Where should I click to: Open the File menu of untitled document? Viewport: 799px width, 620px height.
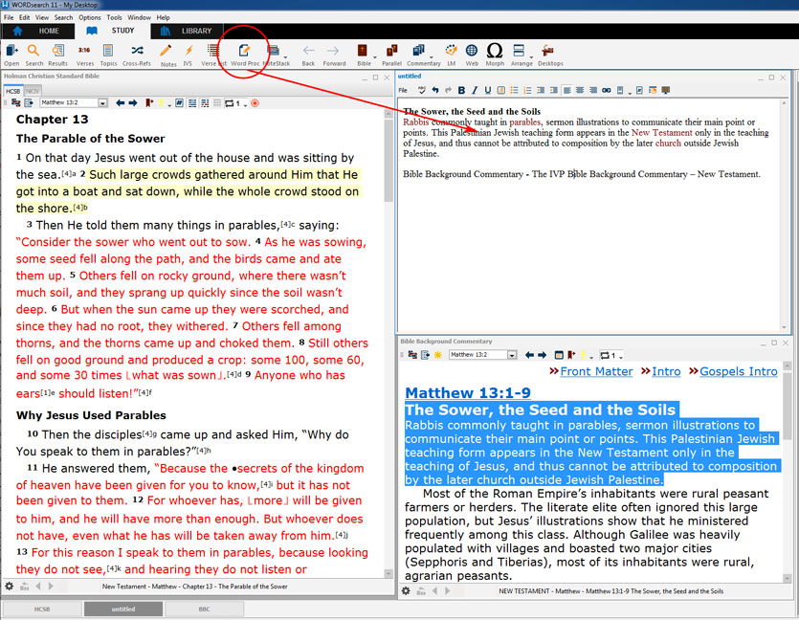point(403,90)
